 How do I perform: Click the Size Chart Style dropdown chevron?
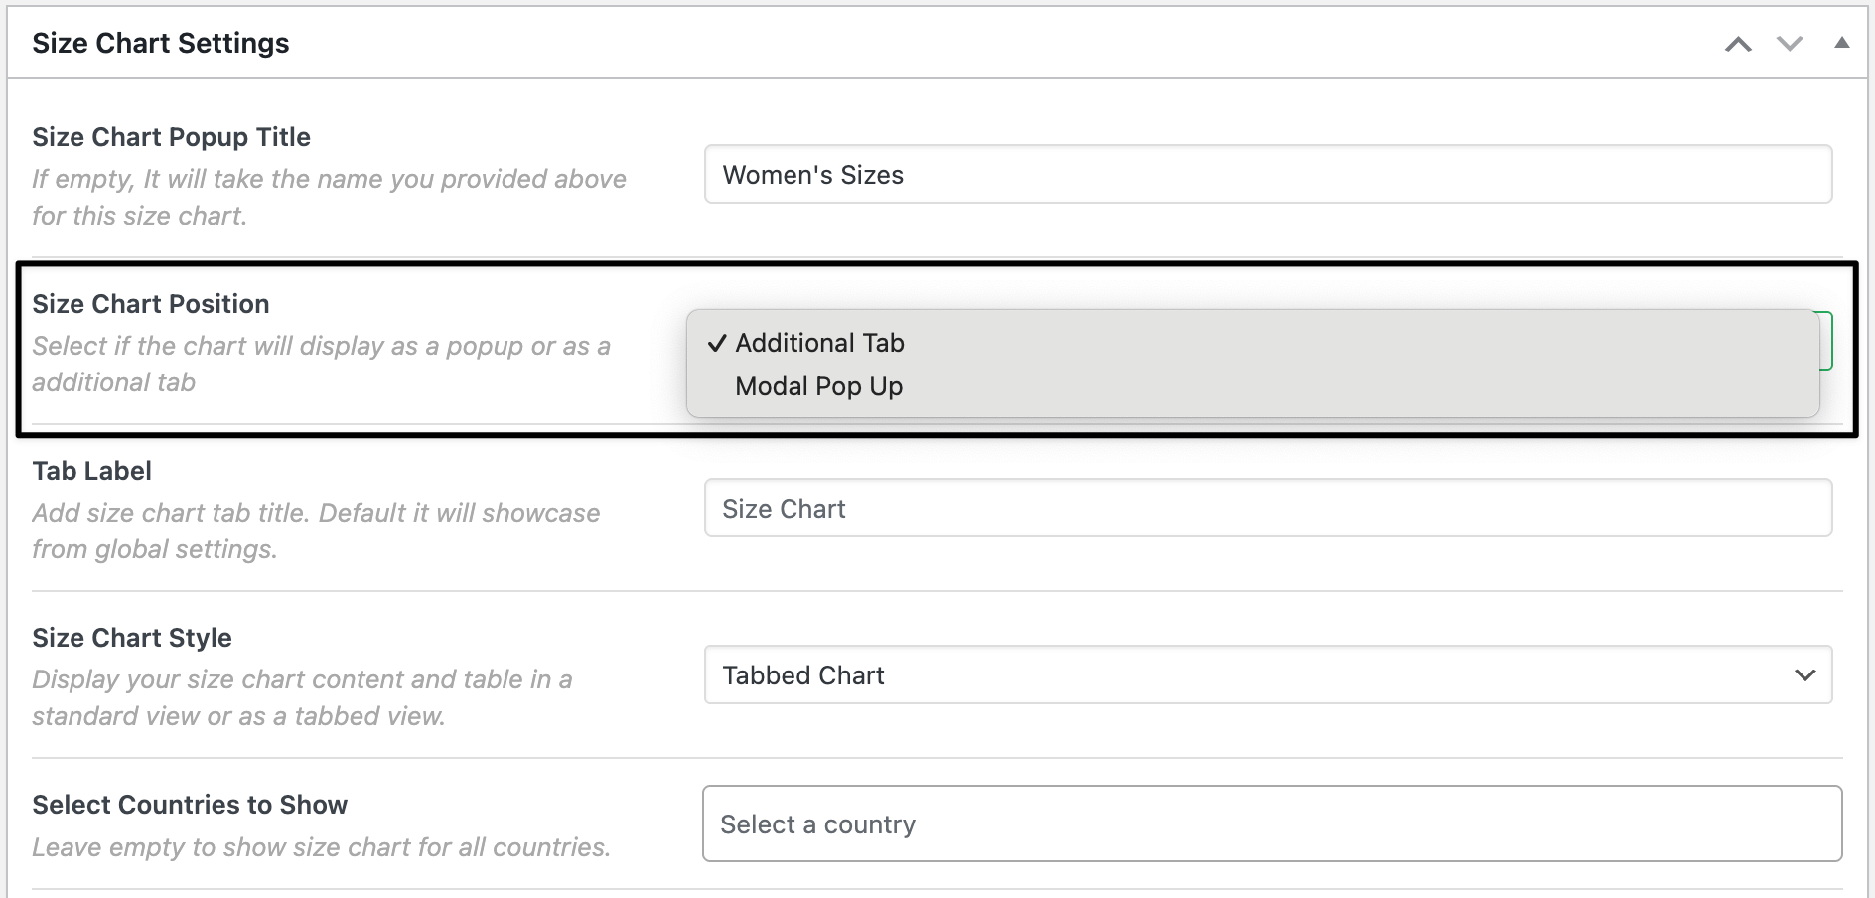click(x=1804, y=675)
